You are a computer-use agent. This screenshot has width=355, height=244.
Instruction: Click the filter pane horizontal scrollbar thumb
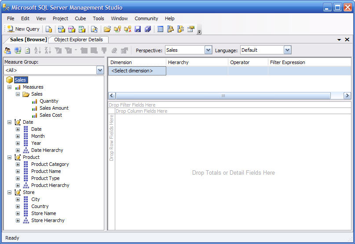[223, 96]
